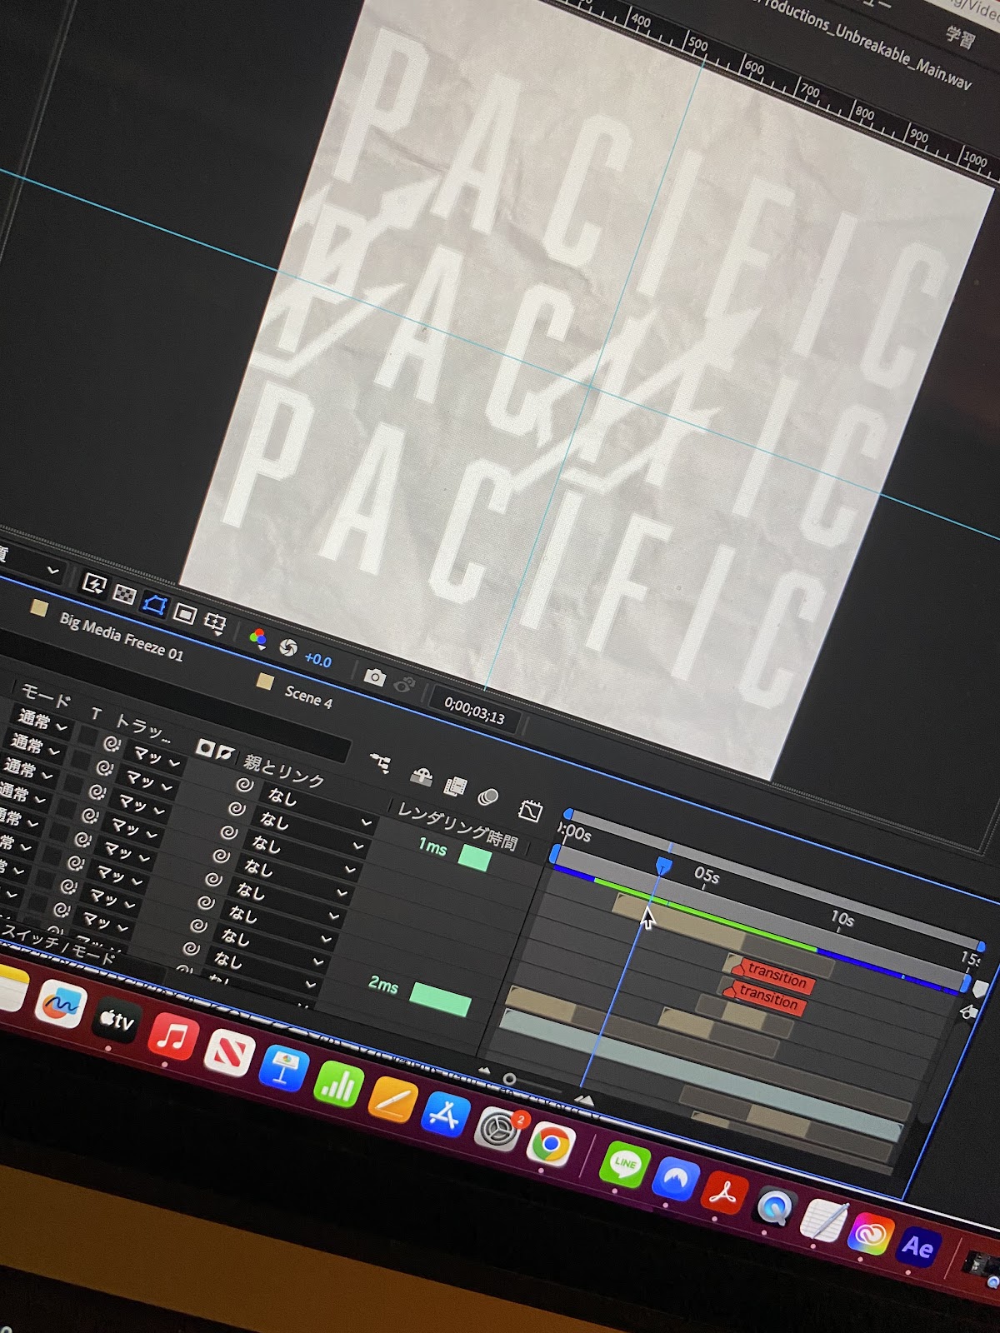Toggle the frame blending filmstrip icon

click(455, 786)
